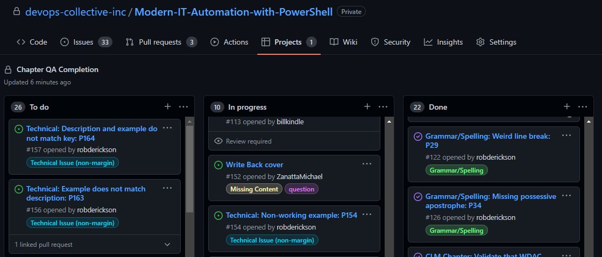Open issue 'Example does not match description: P163'
Viewport: 602px width, 257px height.
(x=86, y=194)
